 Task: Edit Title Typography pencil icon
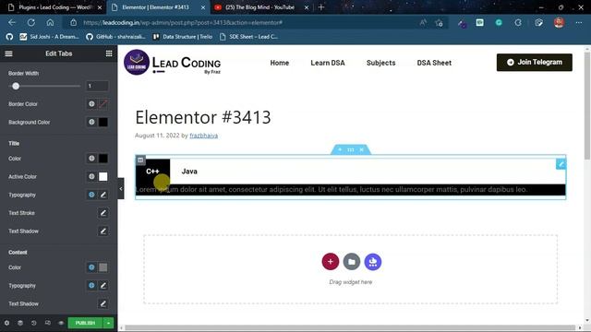[103, 195]
